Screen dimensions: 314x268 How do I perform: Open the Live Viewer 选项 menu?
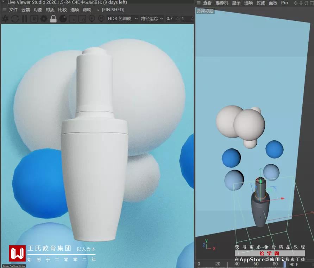[x=75, y=10]
